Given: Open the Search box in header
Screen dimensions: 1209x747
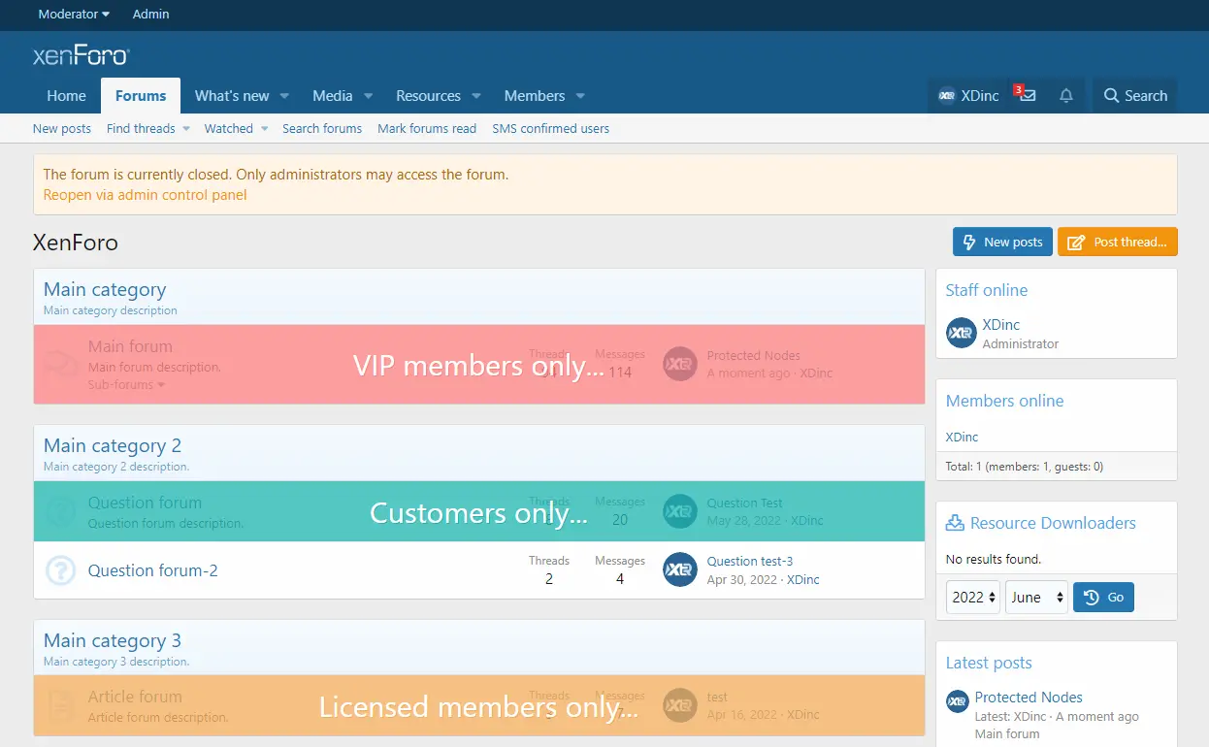Looking at the screenshot, I should click(x=1134, y=96).
